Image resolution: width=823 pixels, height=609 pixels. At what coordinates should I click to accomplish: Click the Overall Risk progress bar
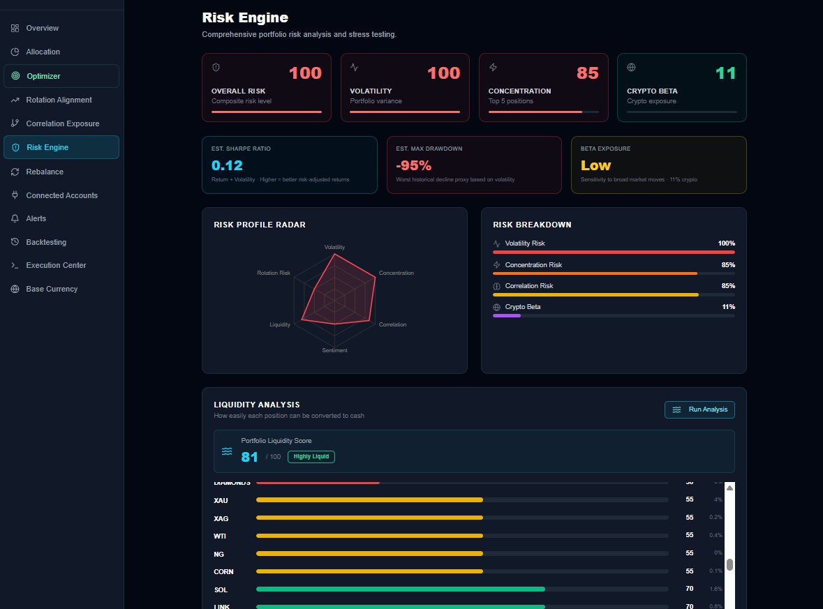click(x=267, y=112)
